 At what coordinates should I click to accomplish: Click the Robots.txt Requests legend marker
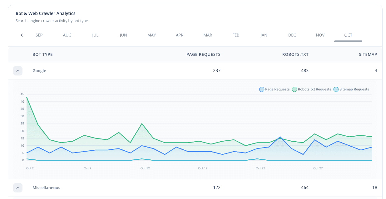coord(294,89)
